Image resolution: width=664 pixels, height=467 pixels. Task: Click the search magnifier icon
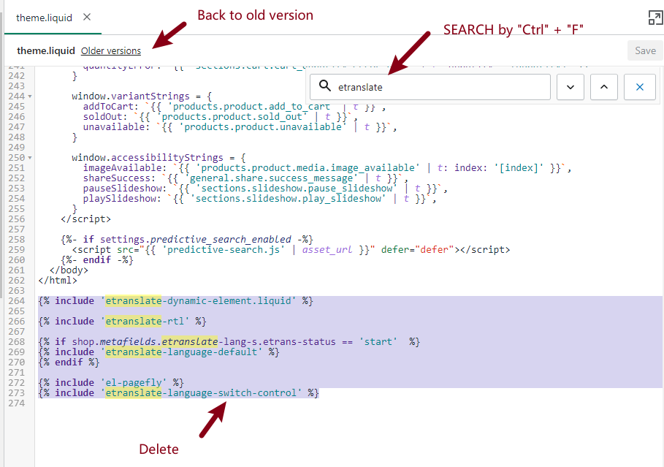(x=325, y=86)
